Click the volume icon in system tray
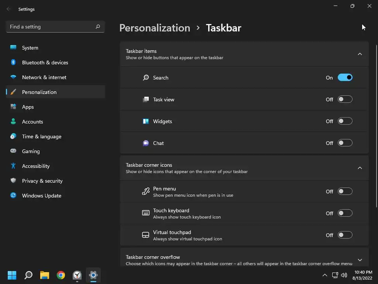Image resolution: width=378 pixels, height=284 pixels. click(344, 275)
